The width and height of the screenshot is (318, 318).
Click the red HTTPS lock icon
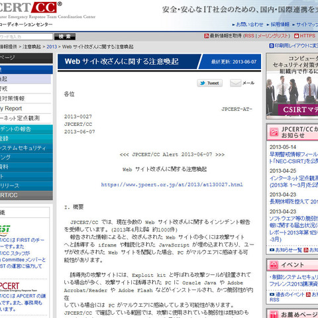[296, 36]
